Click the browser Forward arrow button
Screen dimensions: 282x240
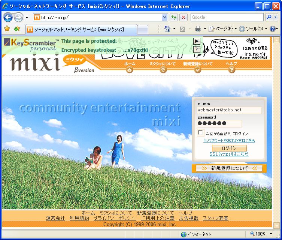click(19, 18)
